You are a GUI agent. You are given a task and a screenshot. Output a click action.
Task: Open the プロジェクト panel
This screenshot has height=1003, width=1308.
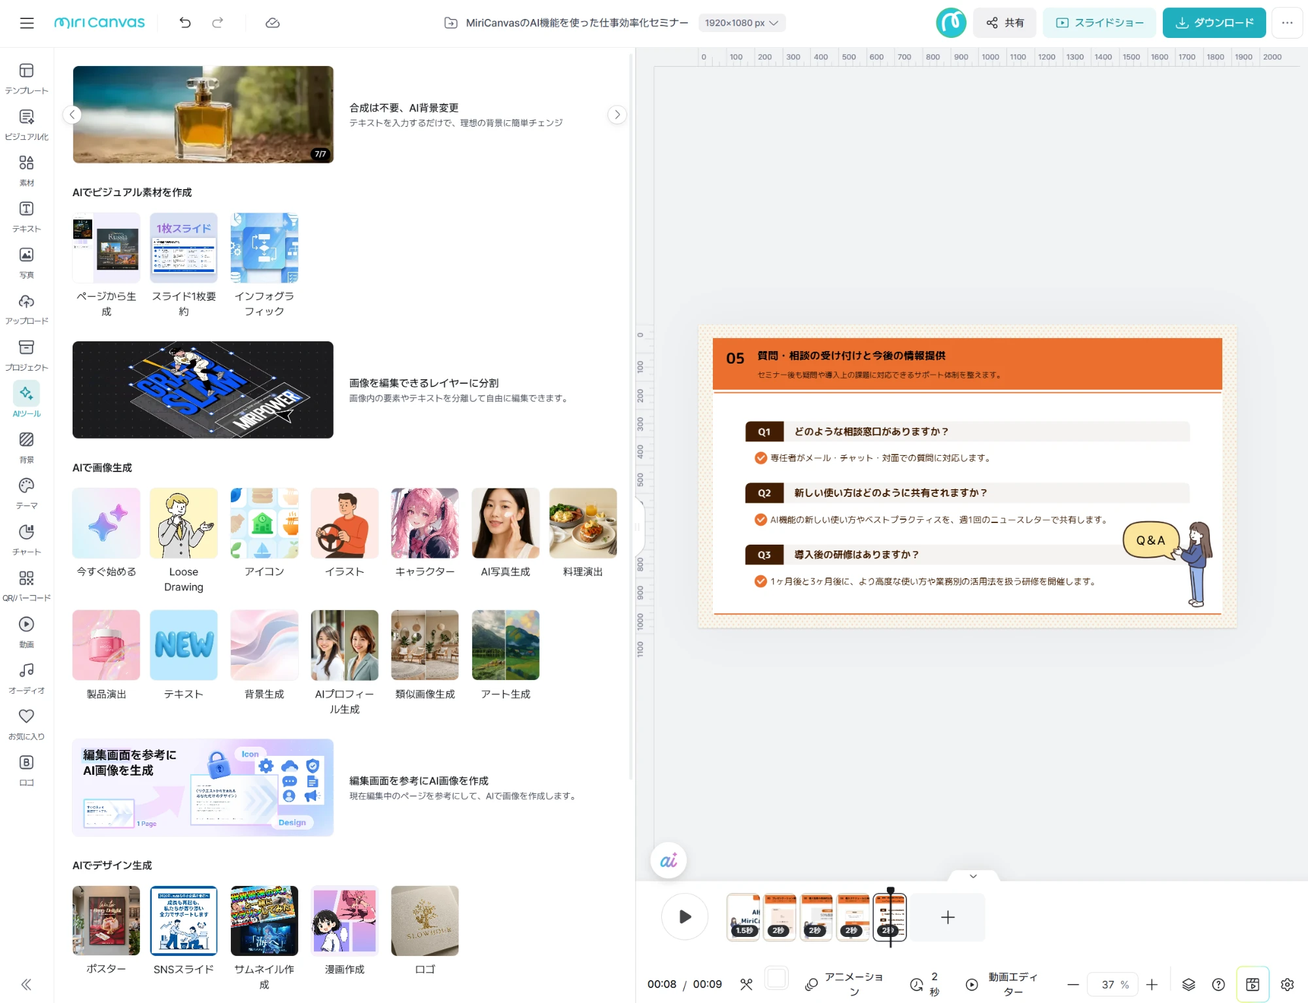point(27,355)
